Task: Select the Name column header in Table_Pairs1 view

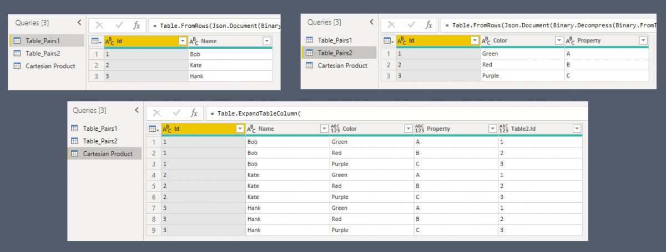Action: (x=230, y=41)
